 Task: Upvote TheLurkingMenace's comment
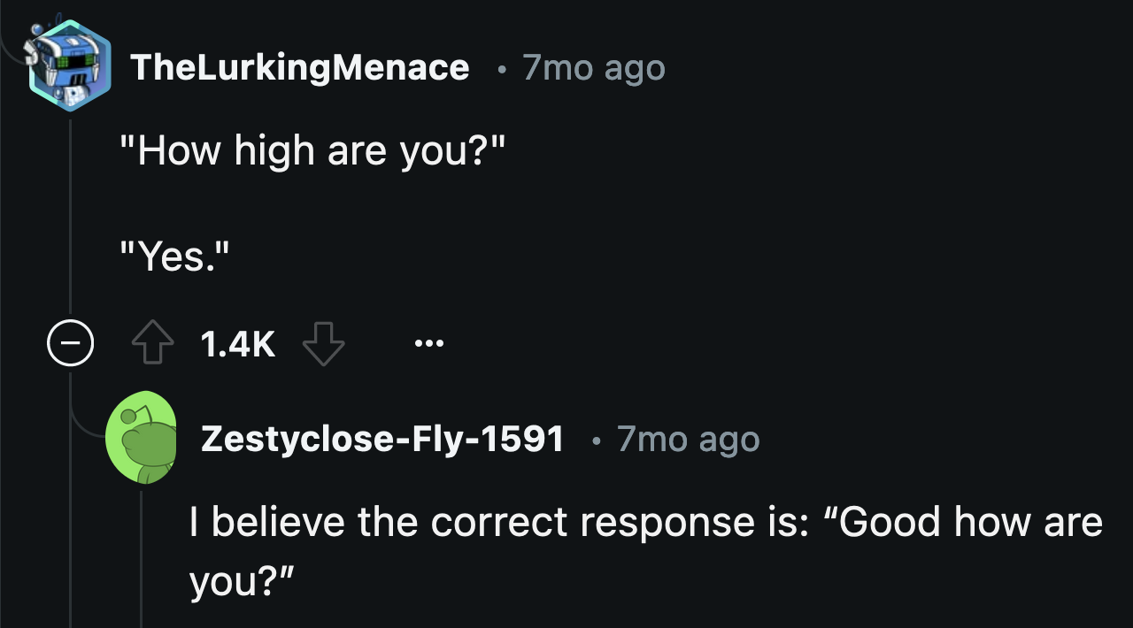[x=152, y=344]
